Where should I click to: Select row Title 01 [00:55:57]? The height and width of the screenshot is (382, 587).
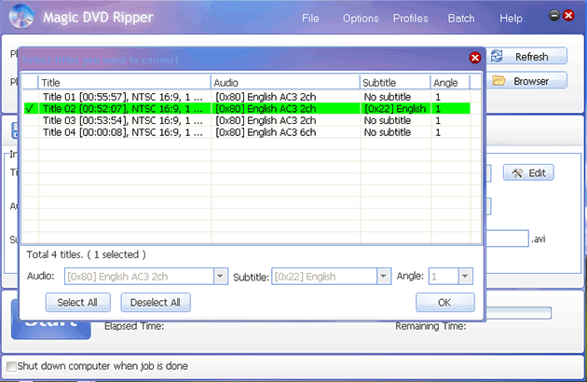[x=247, y=97]
